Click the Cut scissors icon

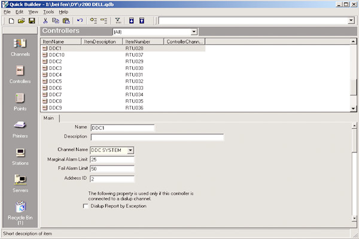pyautogui.click(x=45, y=21)
